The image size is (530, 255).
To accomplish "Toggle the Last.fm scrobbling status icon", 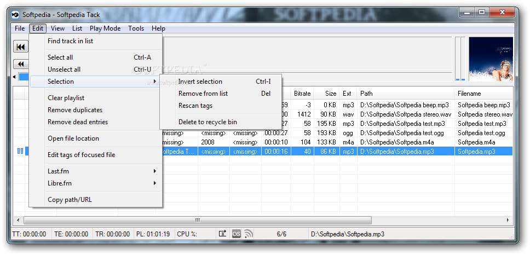I will point(237,234).
